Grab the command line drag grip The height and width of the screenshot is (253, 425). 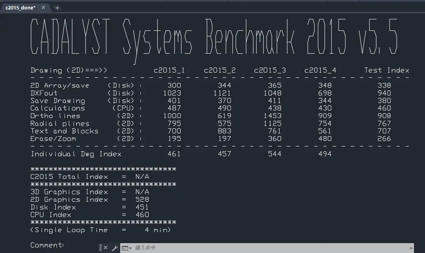click(100, 247)
